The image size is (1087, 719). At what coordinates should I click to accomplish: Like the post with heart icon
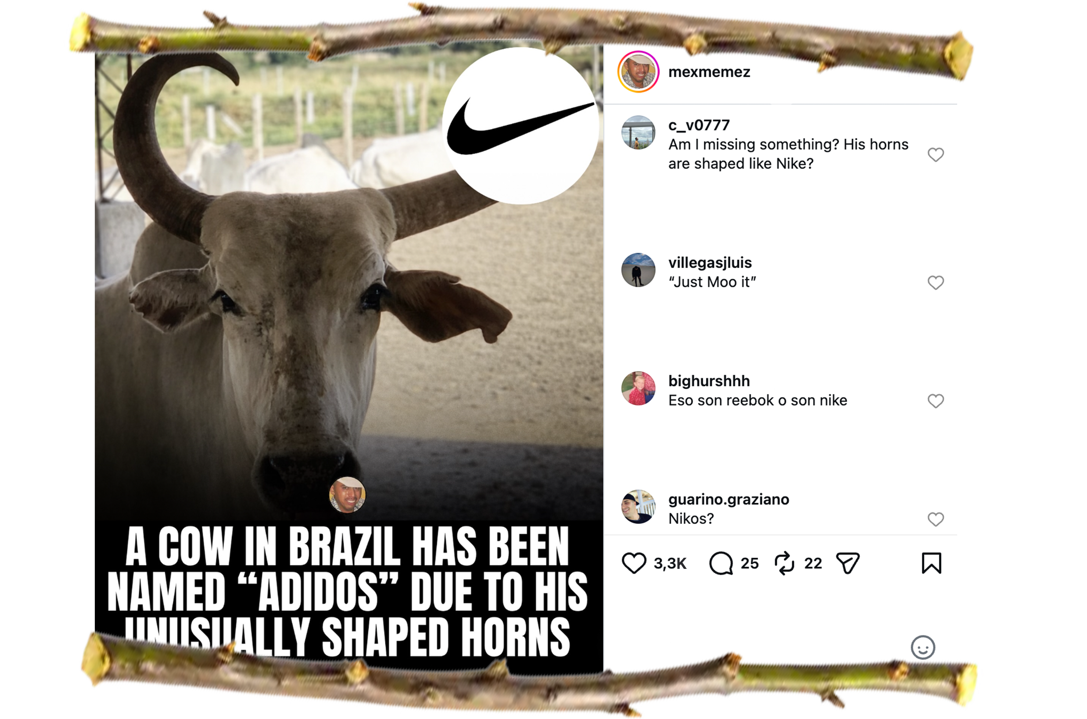coord(634,563)
